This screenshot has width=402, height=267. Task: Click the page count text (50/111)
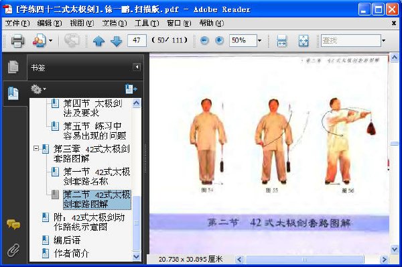click(170, 40)
